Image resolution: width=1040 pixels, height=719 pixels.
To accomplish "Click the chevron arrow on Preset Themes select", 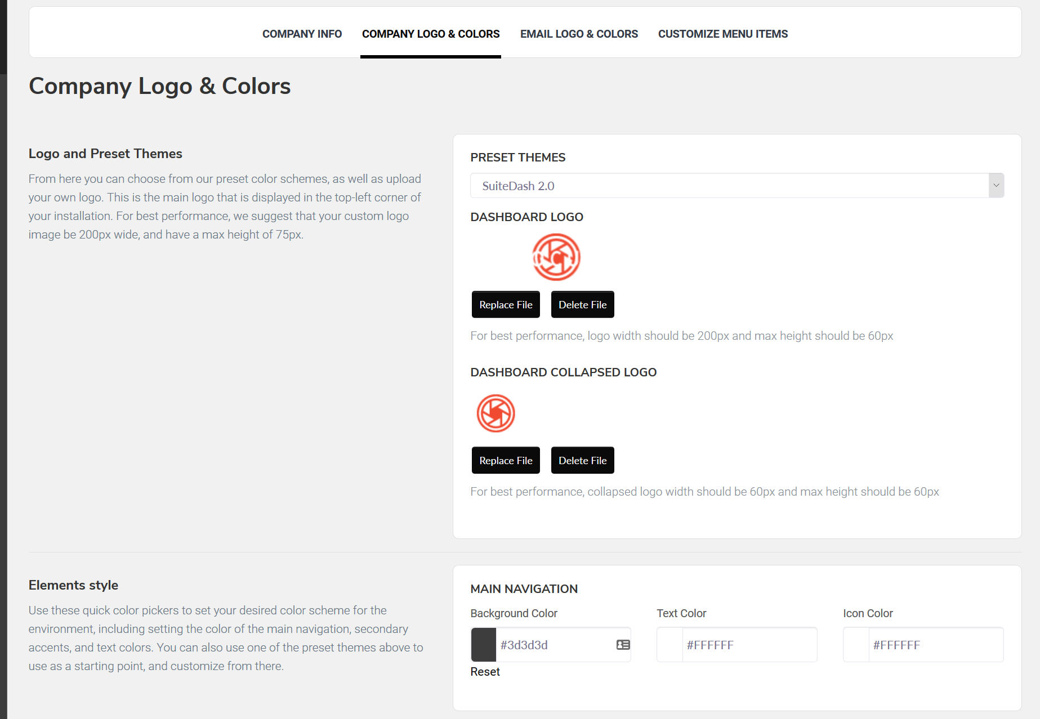I will click(996, 186).
